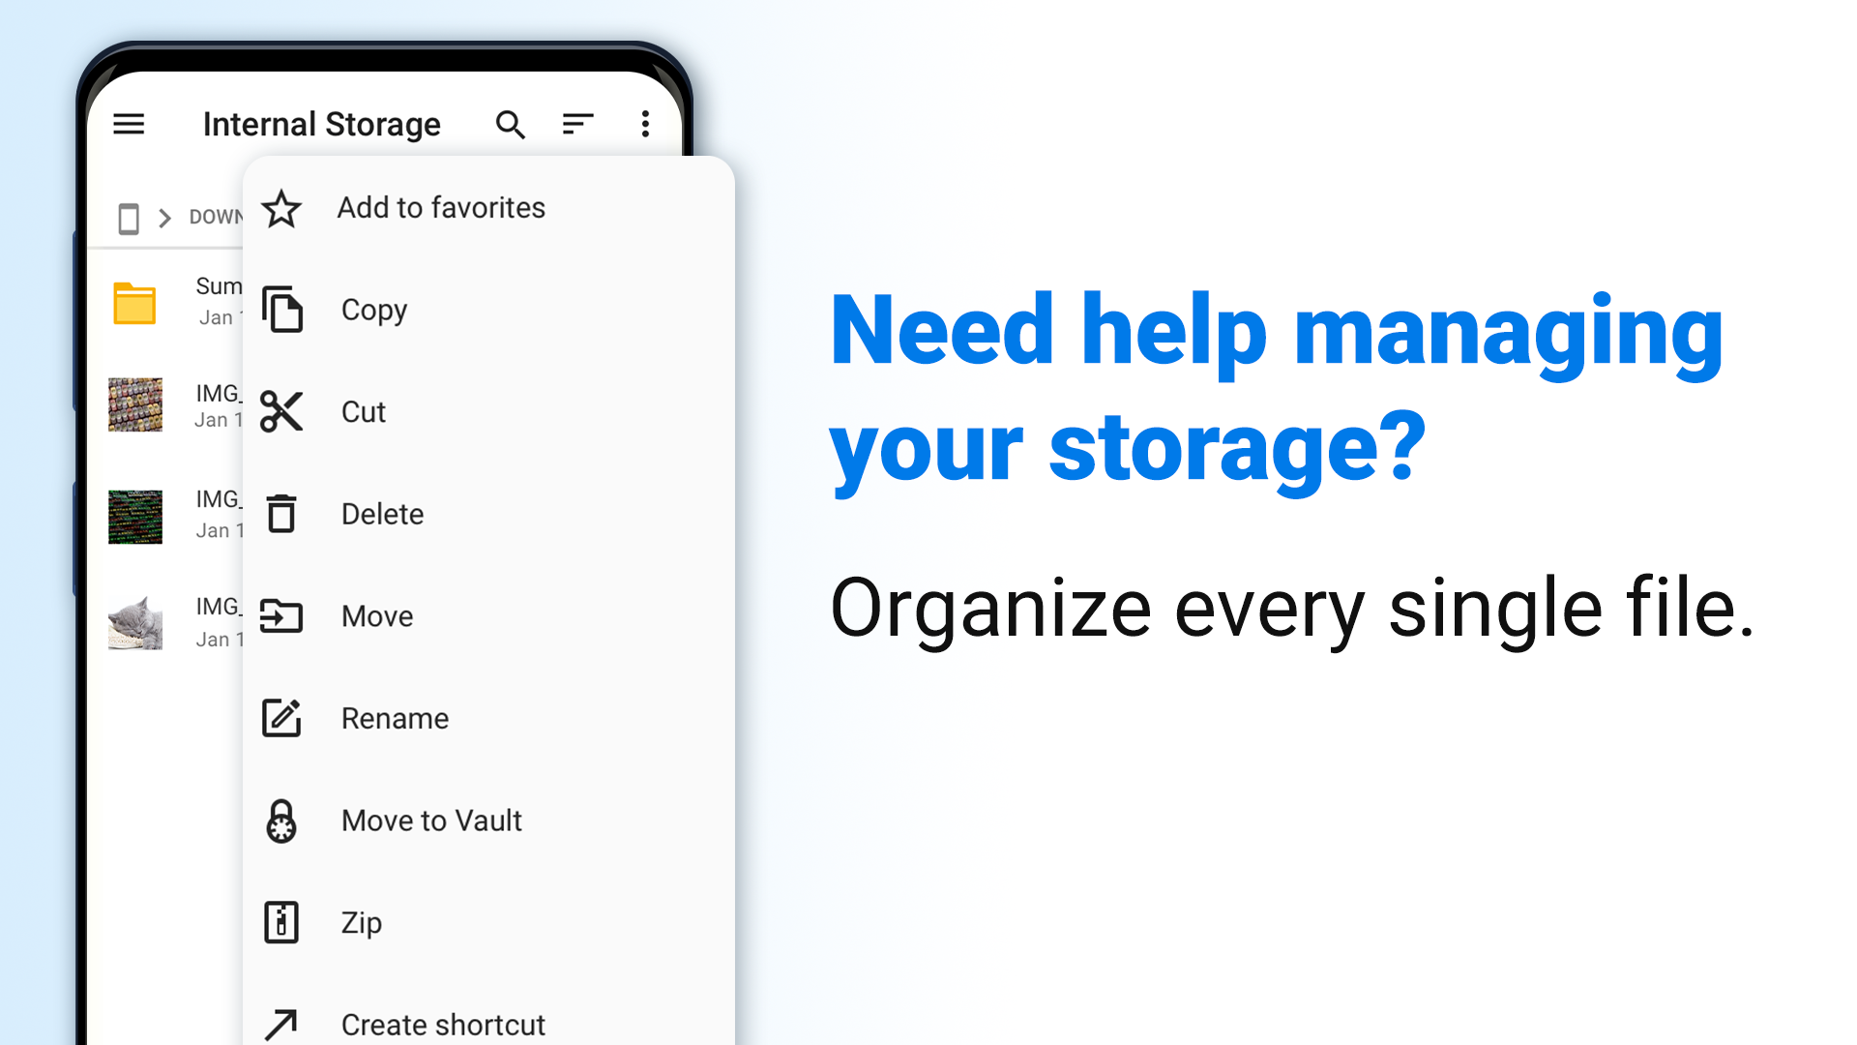Screen dimensions: 1857x1045
Task: Click the Cut scissors icon
Action: 280,411
